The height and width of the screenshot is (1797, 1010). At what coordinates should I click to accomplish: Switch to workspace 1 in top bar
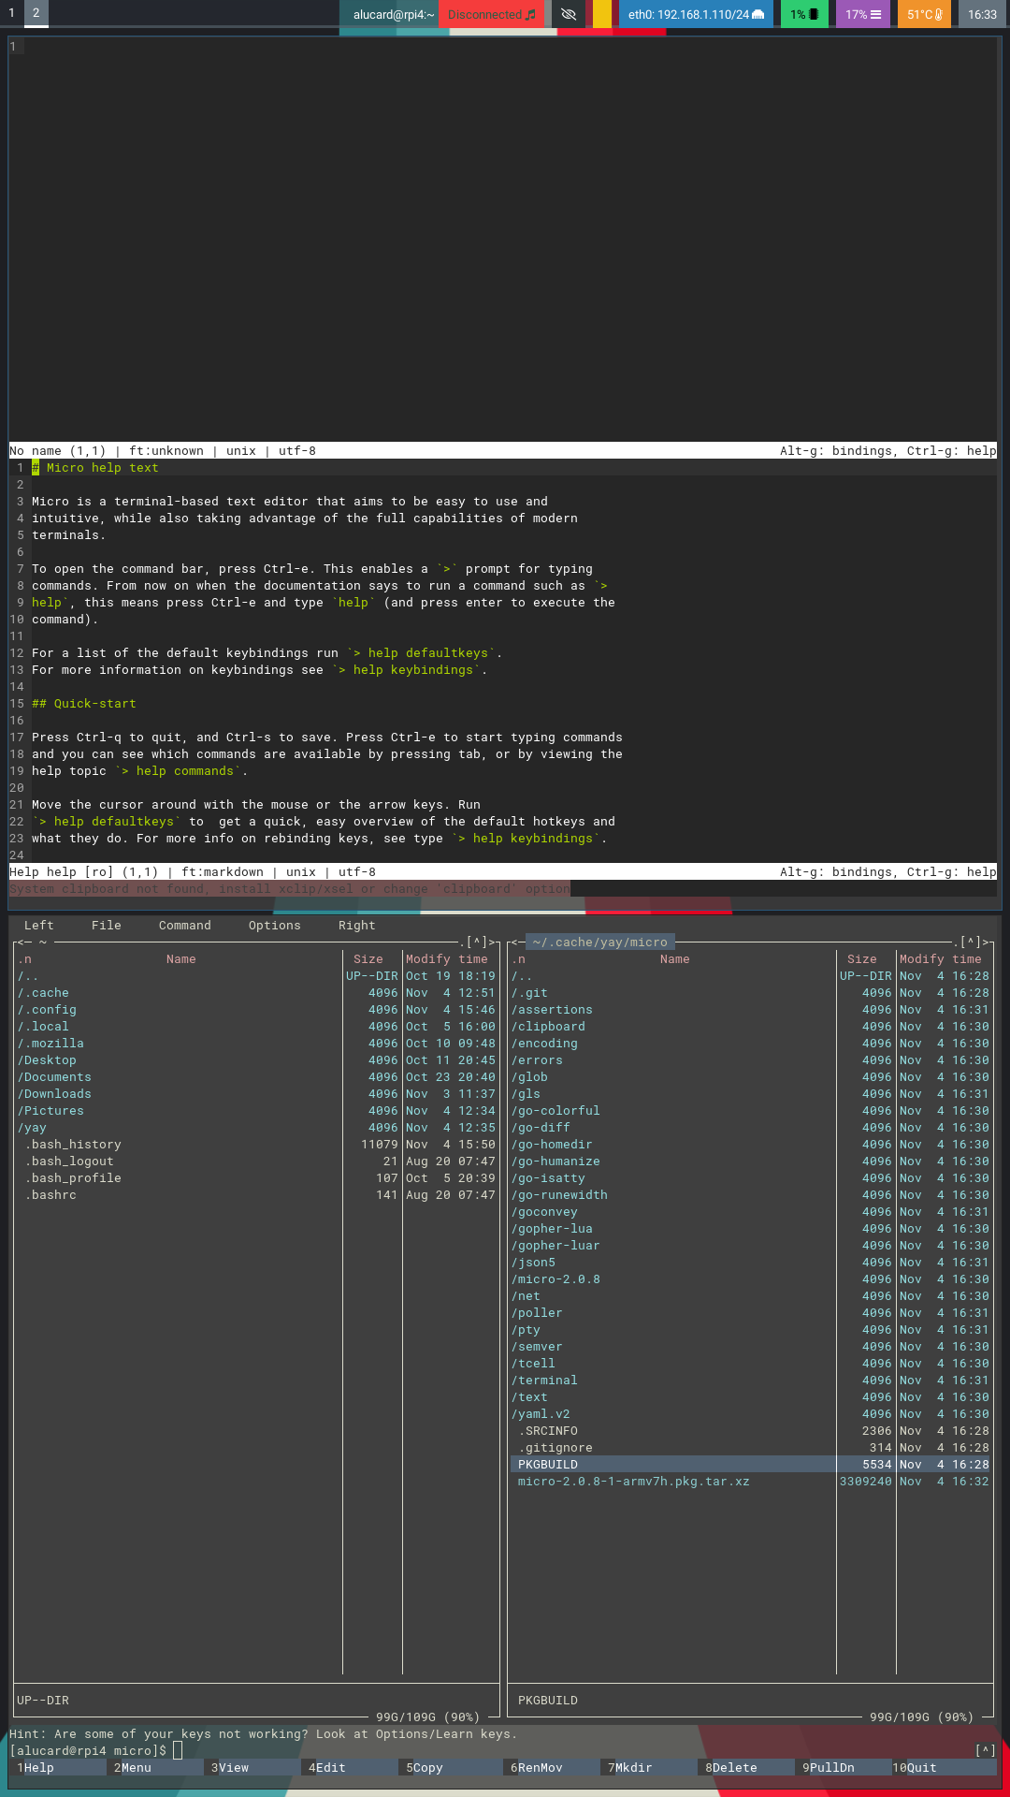tap(11, 13)
